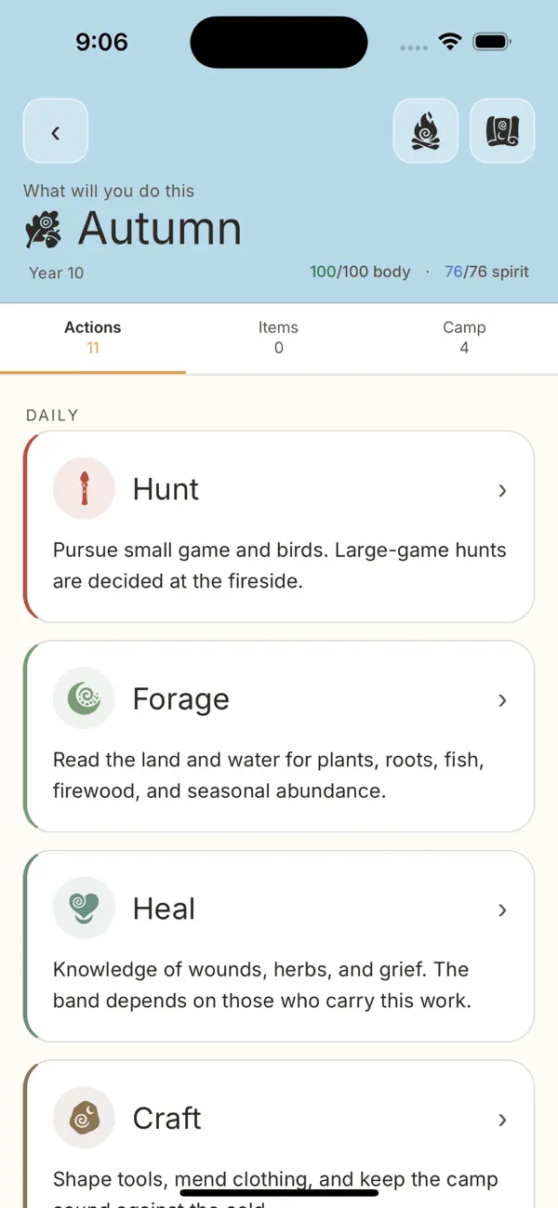Screen dimensions: 558x1208
Task: Expand the Forage action chevron
Action: click(502, 700)
